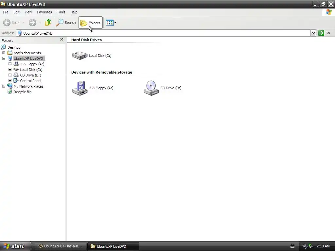Minimize the UbuntuXP LiveDVD window
335x251 pixels.
pyautogui.click(x=315, y=4)
